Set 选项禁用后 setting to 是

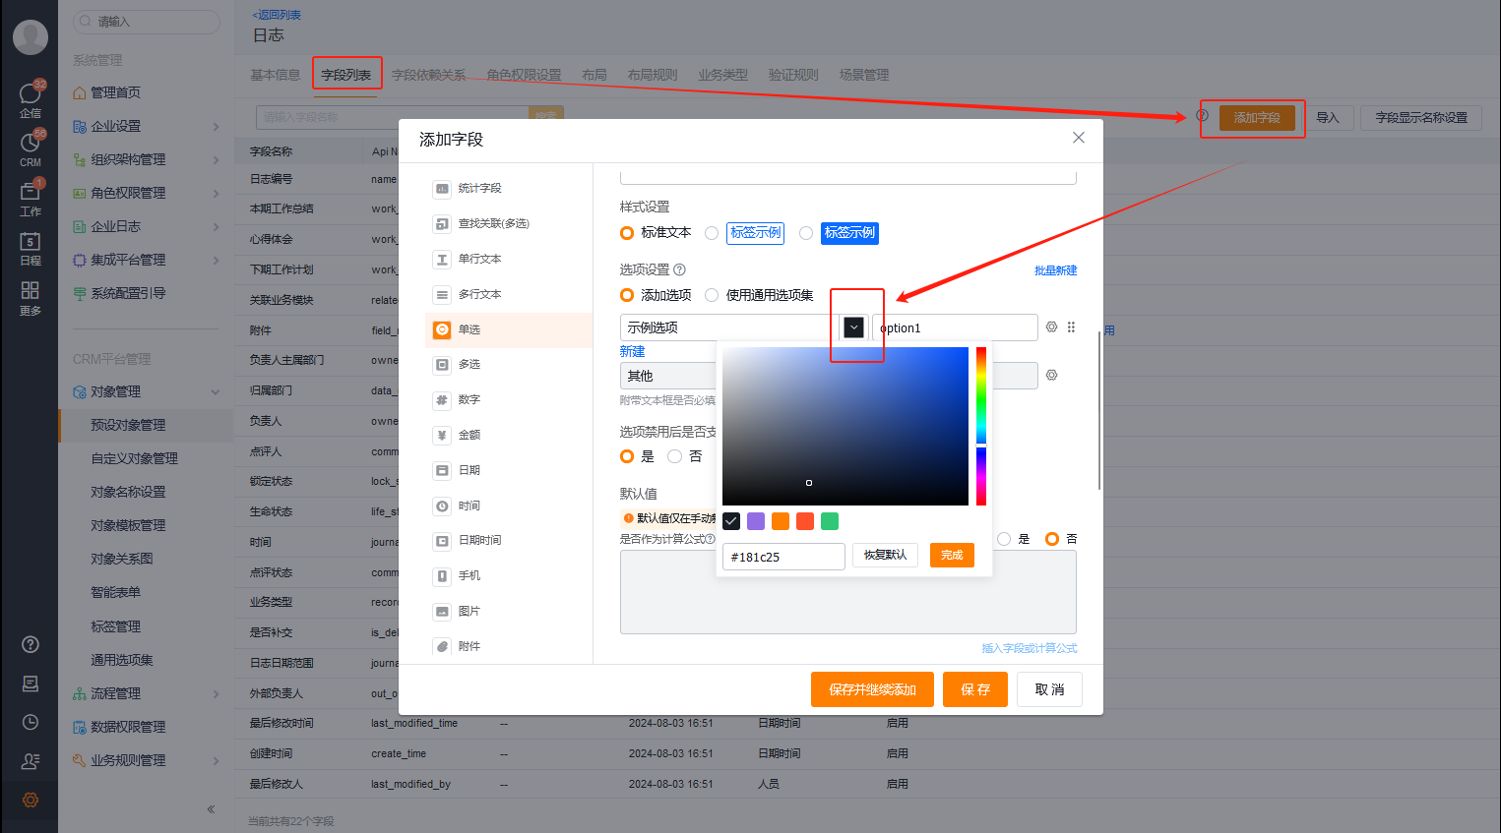627,456
